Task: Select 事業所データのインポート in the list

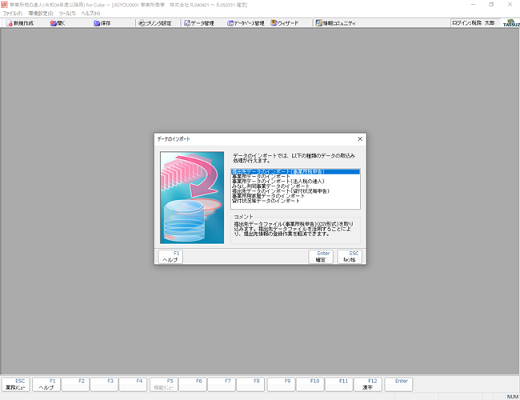Action: pos(295,177)
